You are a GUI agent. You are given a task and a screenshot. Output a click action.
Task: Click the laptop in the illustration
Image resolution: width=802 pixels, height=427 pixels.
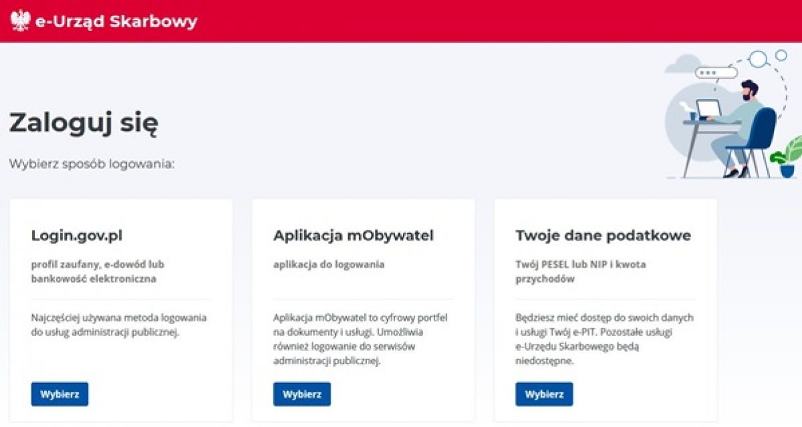(x=708, y=109)
